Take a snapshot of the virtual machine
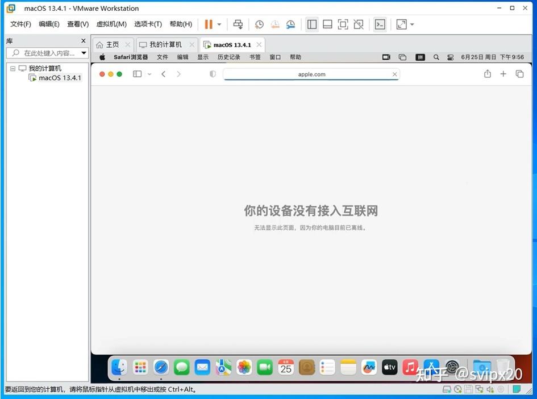This screenshot has width=537, height=399. tap(259, 24)
